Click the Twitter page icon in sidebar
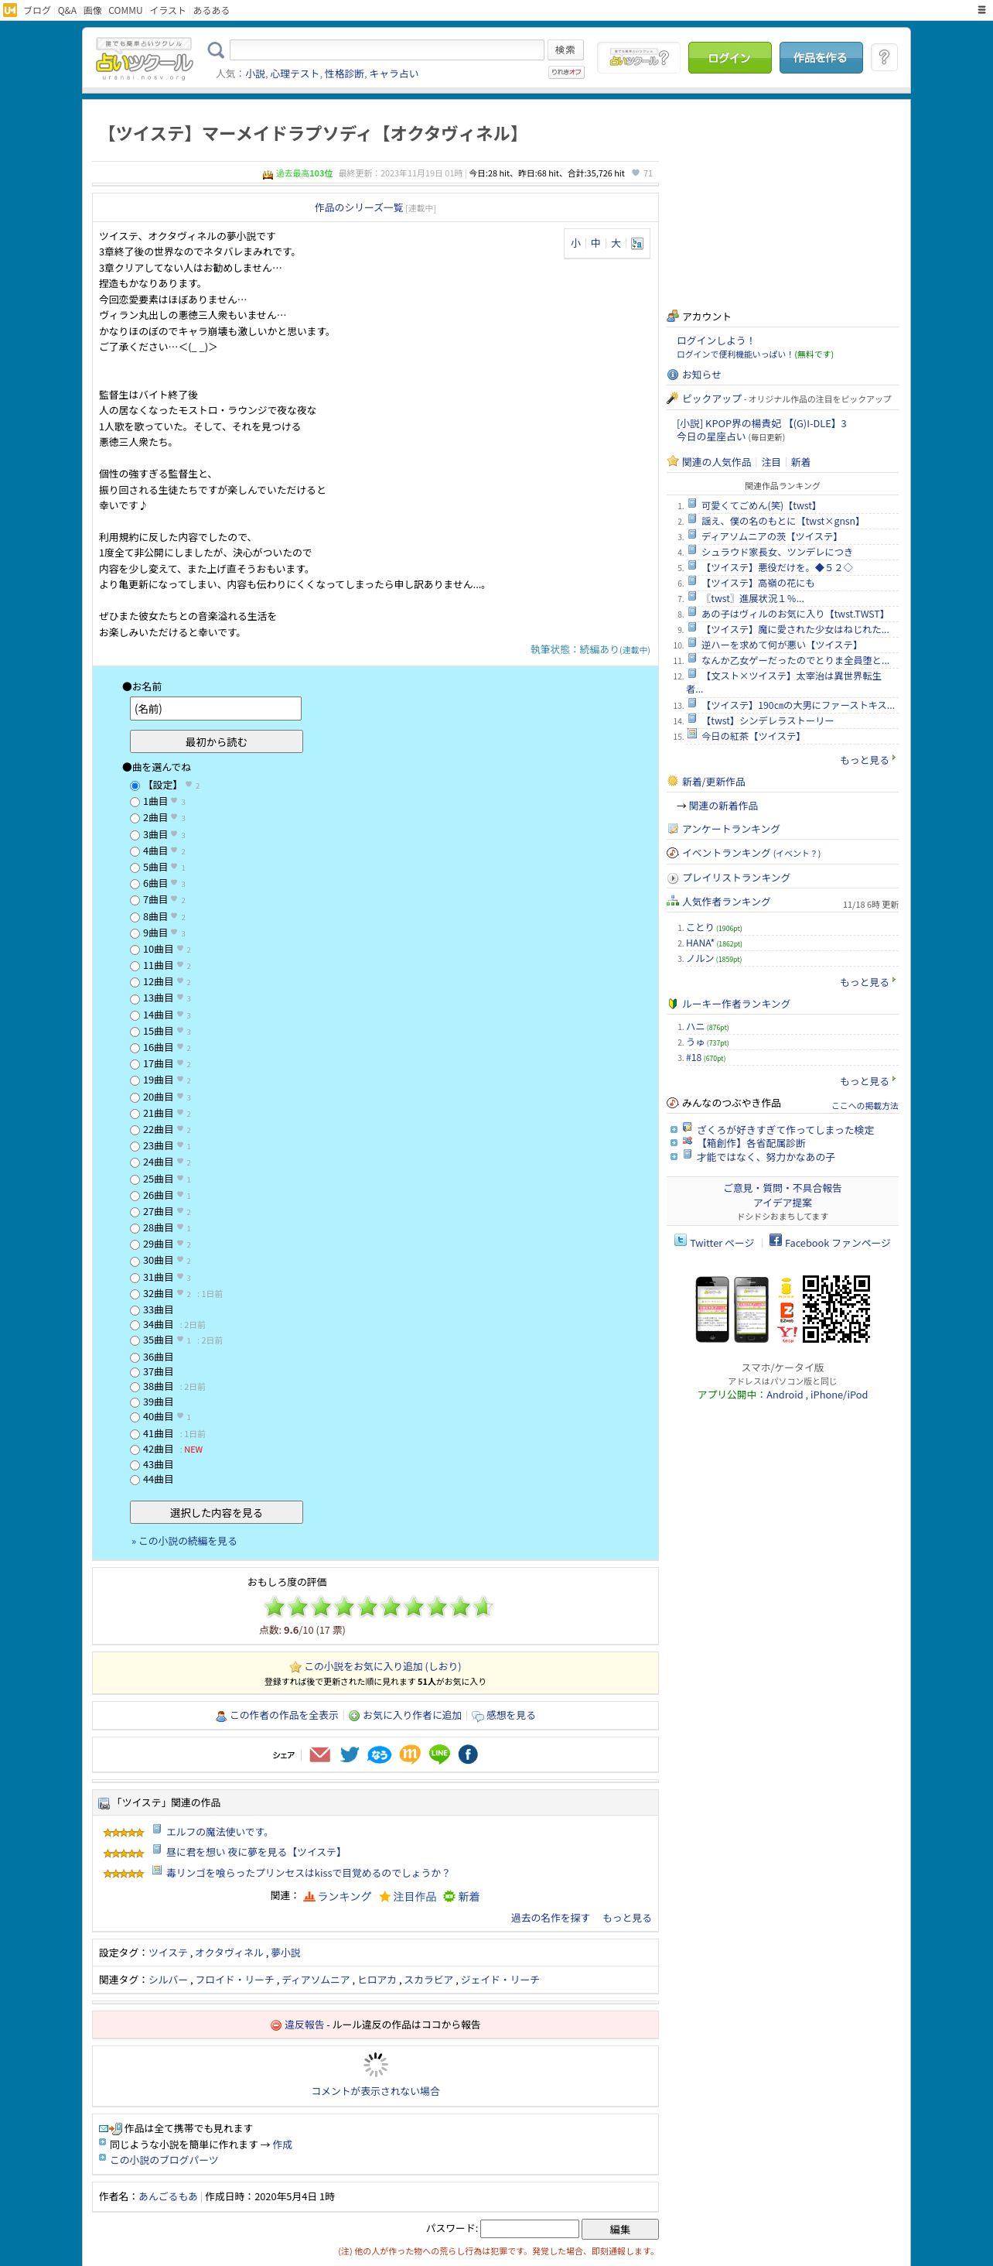 [680, 1240]
